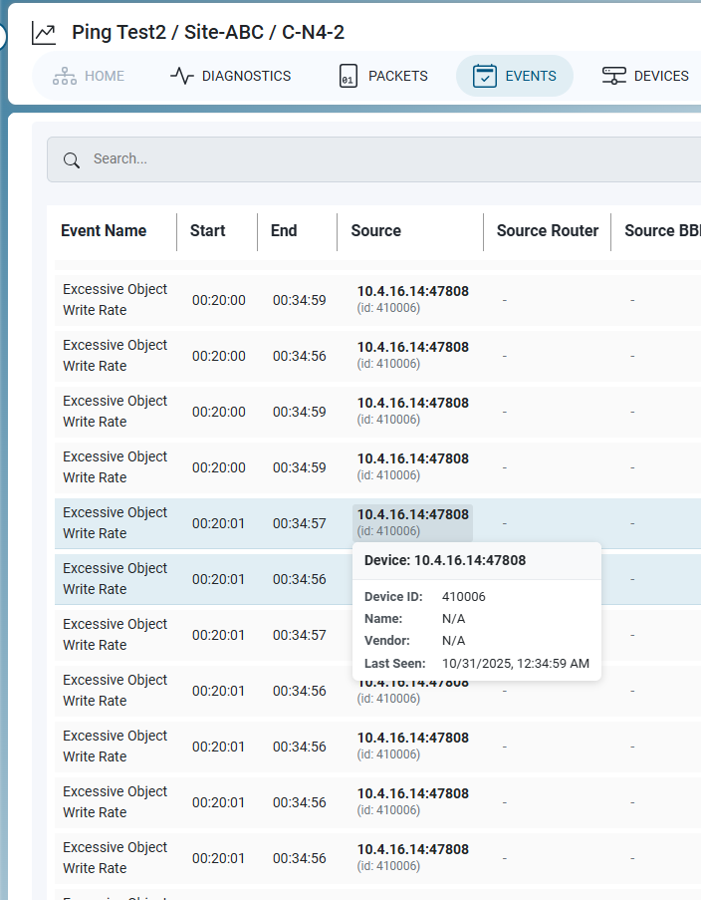The width and height of the screenshot is (701, 900).
Task: Click the Packets binary file icon
Action: [349, 76]
